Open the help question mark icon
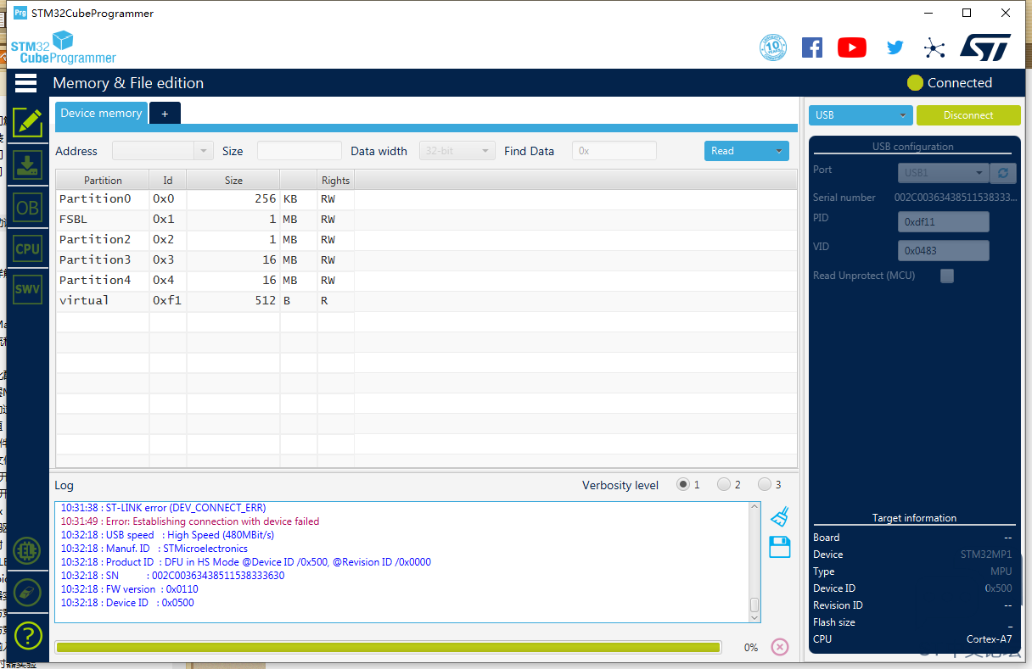 (x=27, y=635)
